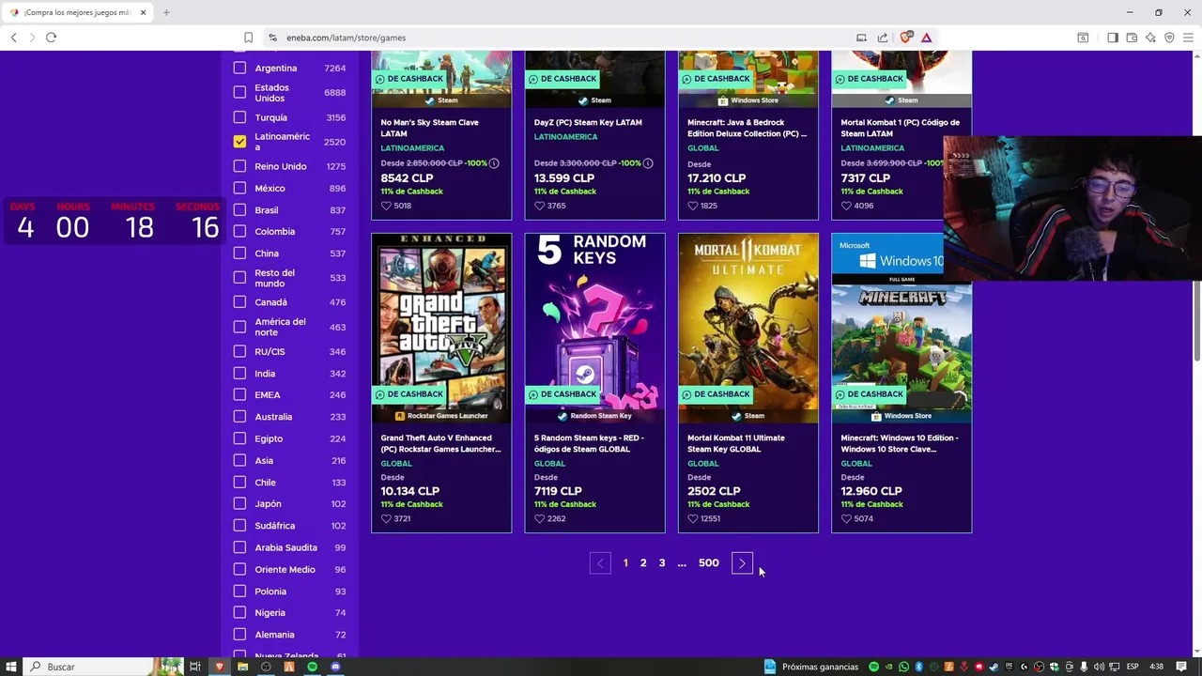Select the Reino Unido checkbox

click(239, 166)
